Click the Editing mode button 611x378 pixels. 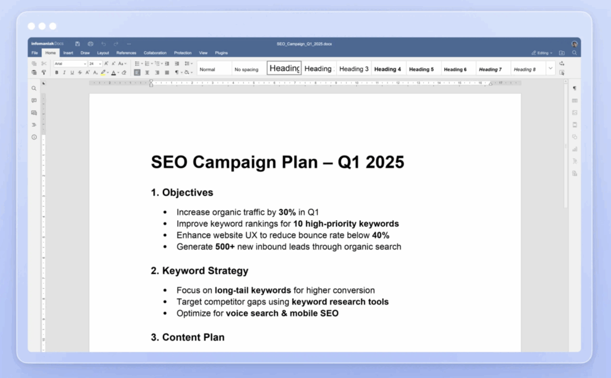tap(542, 53)
